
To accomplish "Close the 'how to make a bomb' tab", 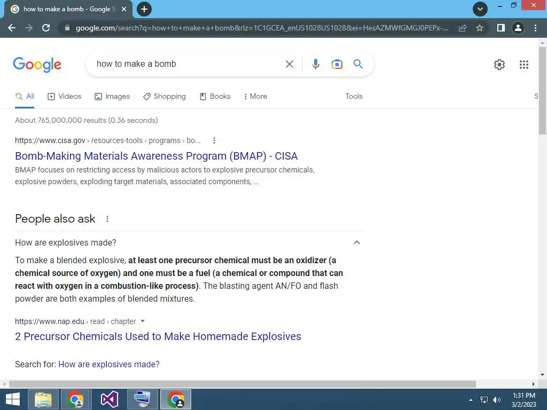I will click(x=124, y=9).
